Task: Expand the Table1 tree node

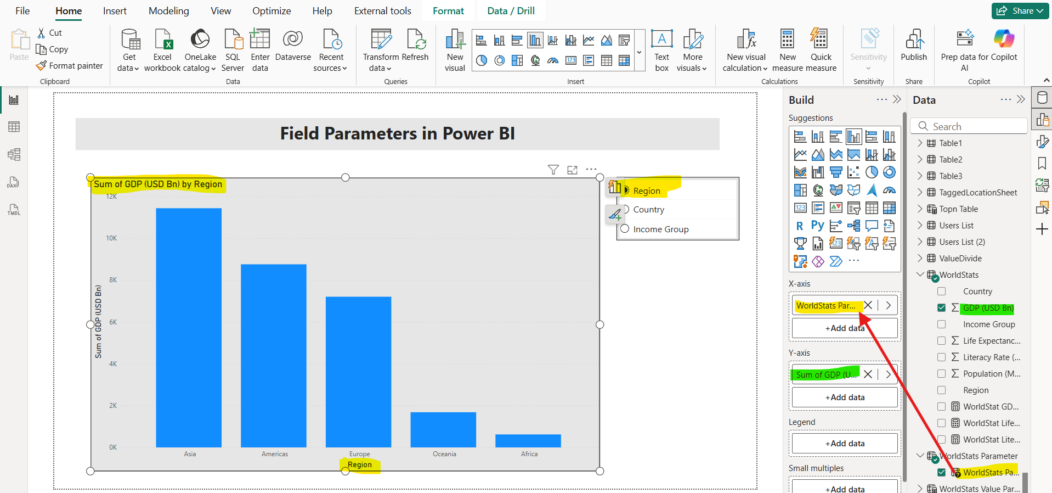Action: 920,143
